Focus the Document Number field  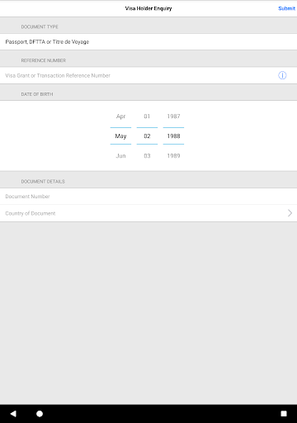tap(148, 197)
